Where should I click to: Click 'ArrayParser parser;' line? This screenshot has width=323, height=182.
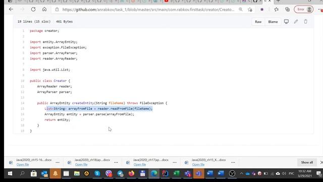[55, 92]
